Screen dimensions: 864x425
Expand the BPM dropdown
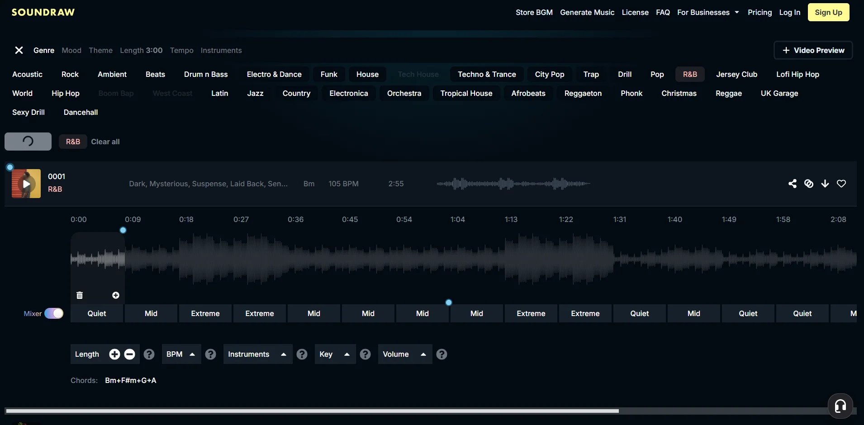[x=181, y=354]
